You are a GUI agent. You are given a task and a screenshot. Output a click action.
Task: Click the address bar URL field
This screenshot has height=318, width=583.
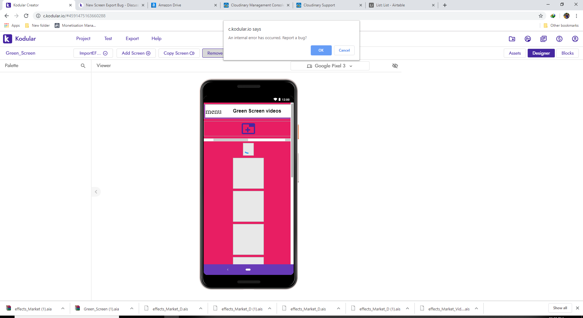pos(285,16)
